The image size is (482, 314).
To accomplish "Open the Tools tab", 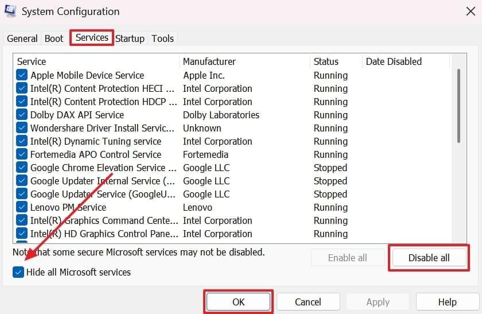I will pos(162,38).
